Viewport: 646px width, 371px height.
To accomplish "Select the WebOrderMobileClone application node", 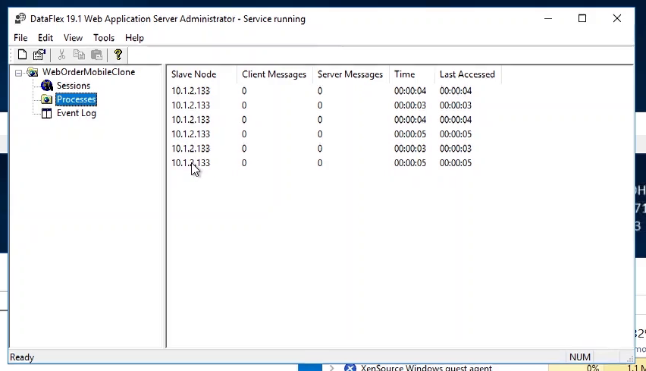I will (x=88, y=72).
